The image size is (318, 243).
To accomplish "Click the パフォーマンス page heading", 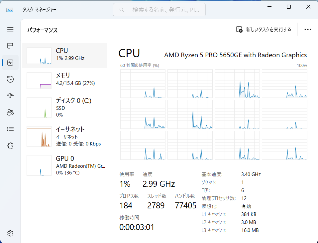I will click(x=43, y=30).
